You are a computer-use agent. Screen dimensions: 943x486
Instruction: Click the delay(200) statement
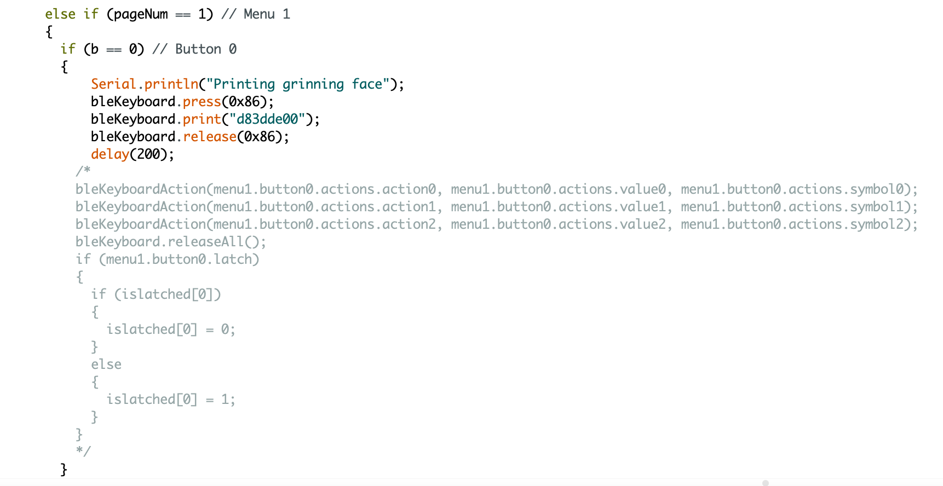tap(133, 154)
